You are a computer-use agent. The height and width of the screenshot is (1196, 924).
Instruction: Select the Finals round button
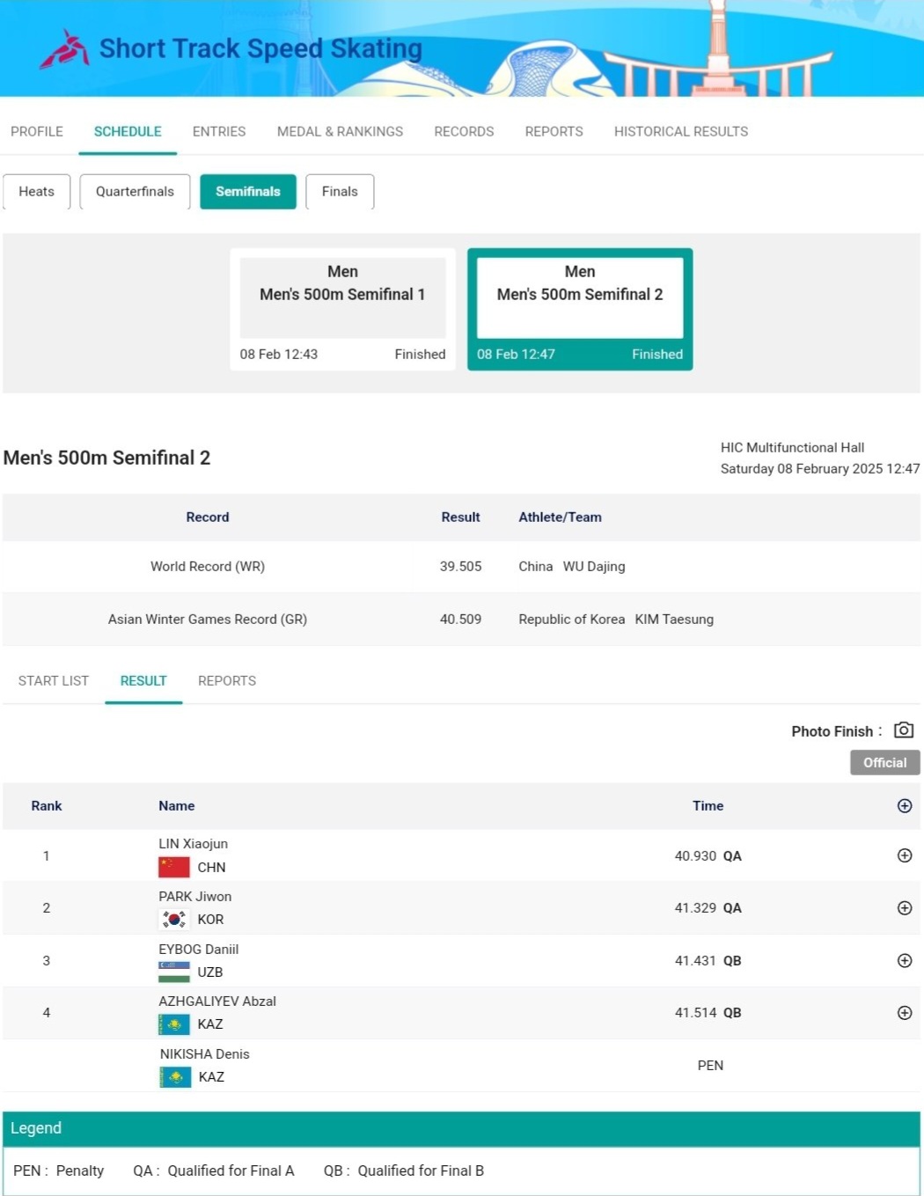(340, 192)
